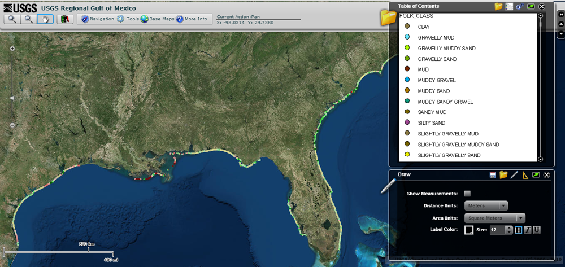Activate the Pan hand tool
The width and height of the screenshot is (565, 267).
click(45, 19)
